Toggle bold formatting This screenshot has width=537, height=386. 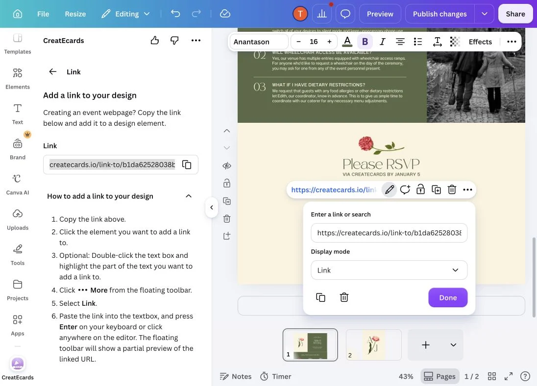(365, 42)
